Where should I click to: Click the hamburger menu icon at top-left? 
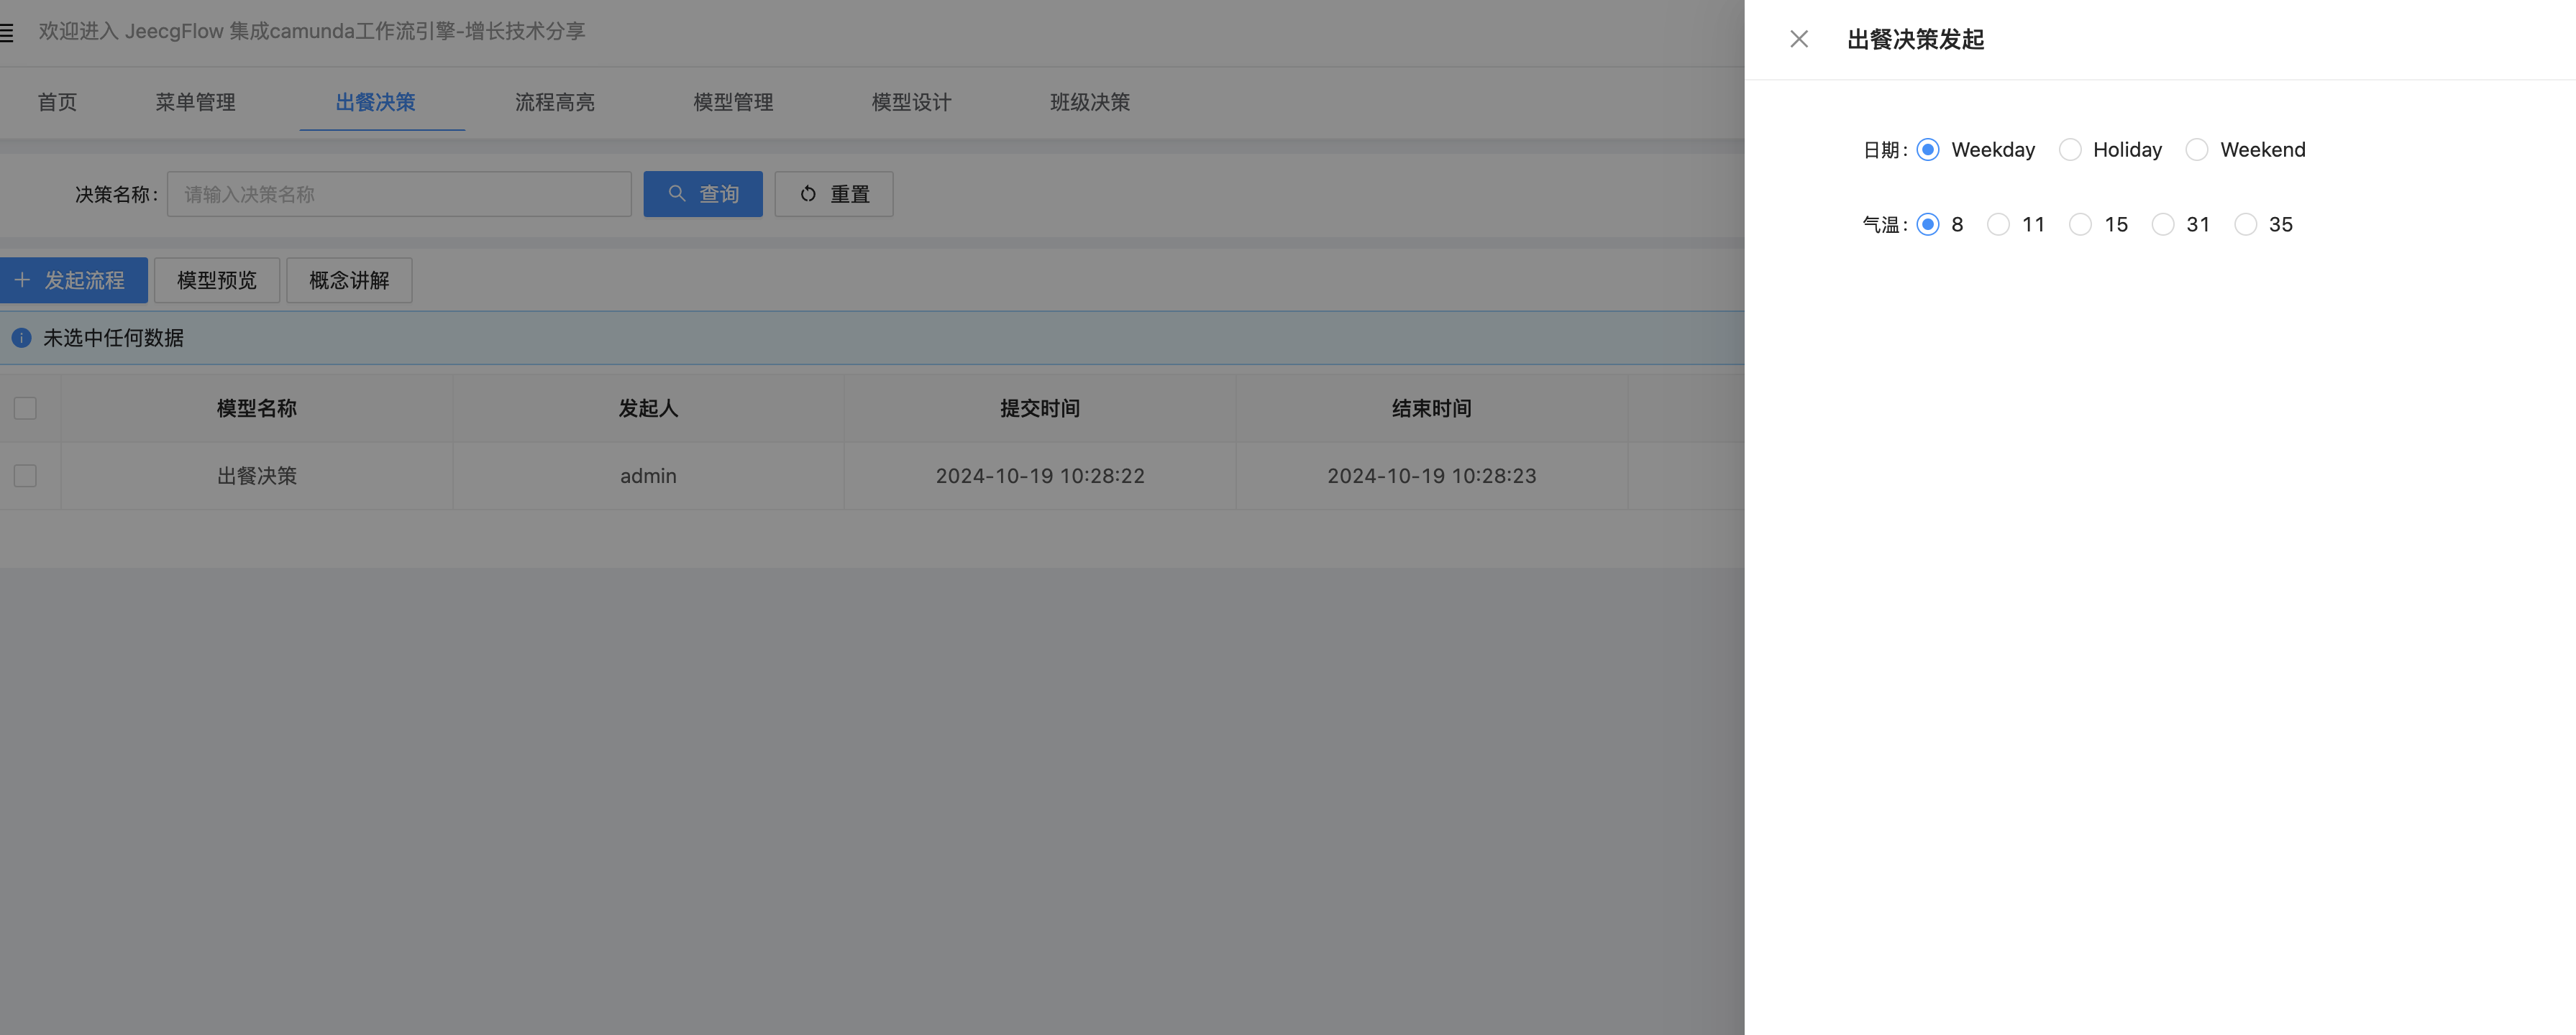7,33
